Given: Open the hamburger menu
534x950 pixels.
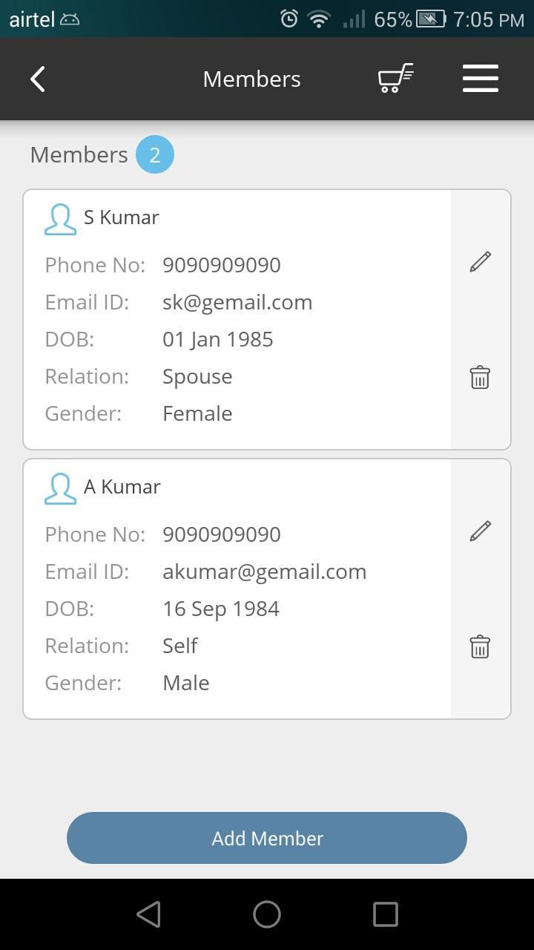Looking at the screenshot, I should [480, 79].
